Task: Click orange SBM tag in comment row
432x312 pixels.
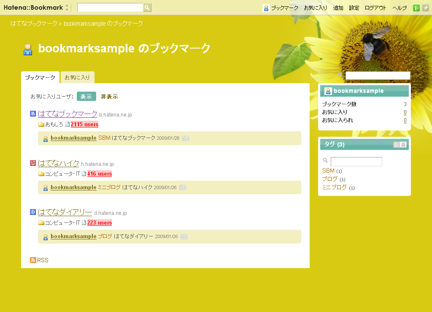Action: click(105, 138)
